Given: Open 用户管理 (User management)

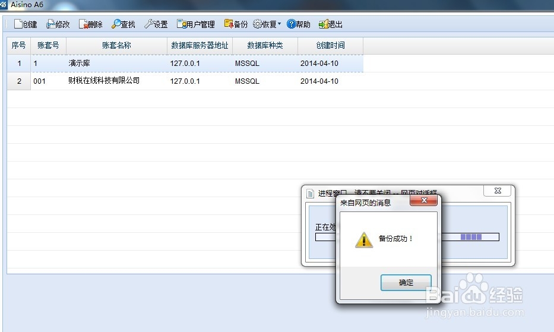Looking at the screenshot, I should pos(196,24).
